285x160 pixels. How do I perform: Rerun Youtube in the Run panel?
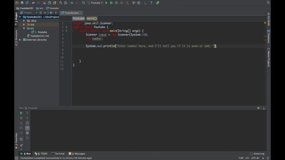tap(21, 113)
